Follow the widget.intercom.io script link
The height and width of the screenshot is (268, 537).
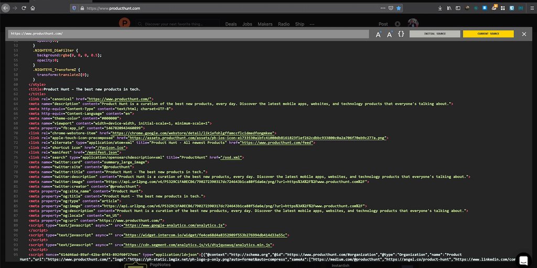(x=206, y=235)
